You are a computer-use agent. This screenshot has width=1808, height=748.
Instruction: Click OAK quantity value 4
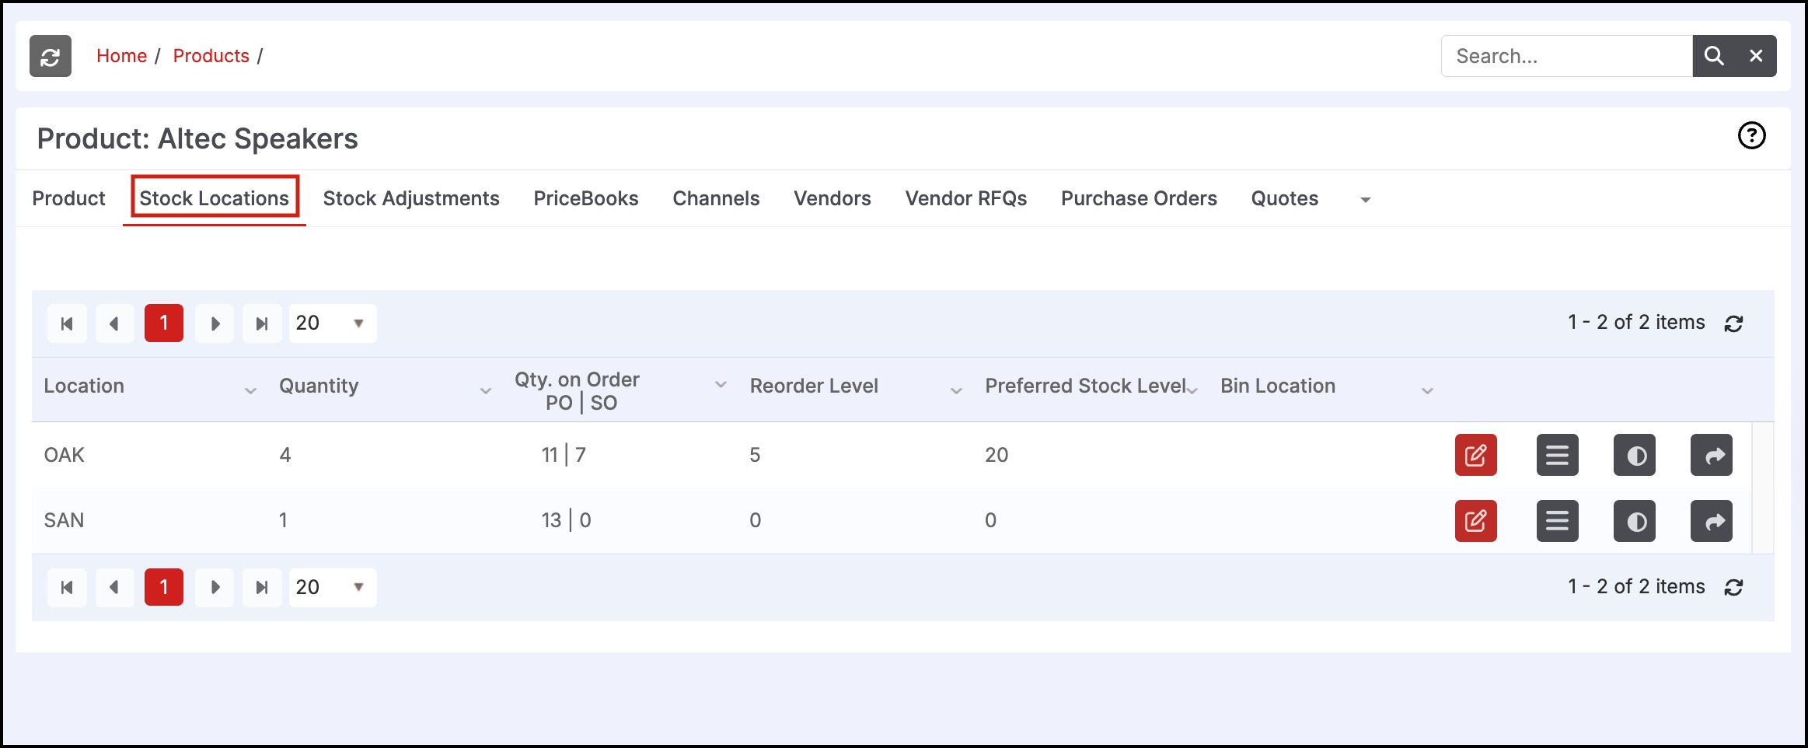[285, 455]
